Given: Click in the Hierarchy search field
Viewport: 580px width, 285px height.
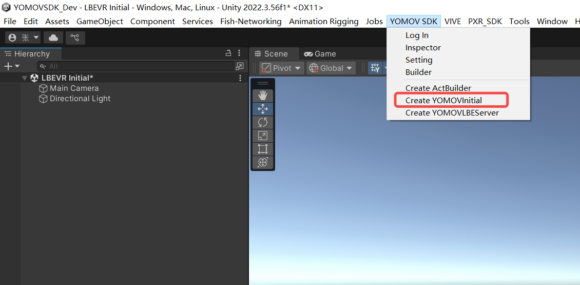Looking at the screenshot, I should 136,66.
